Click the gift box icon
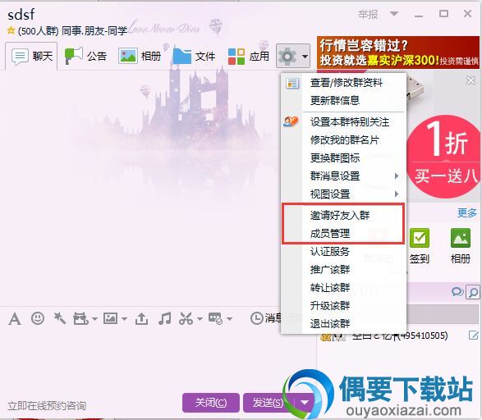Image resolution: width=482 pixels, height=420 pixels. click(80, 318)
